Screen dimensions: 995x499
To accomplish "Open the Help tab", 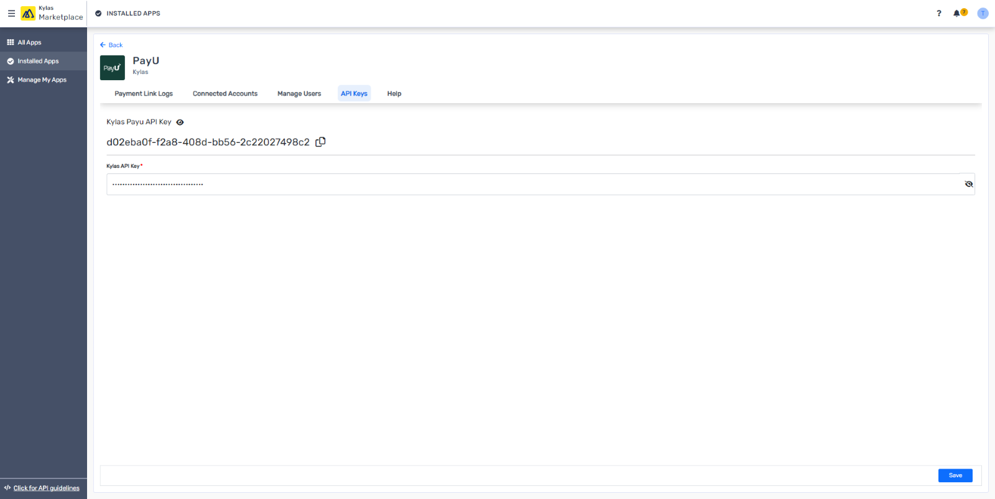I will pos(394,94).
